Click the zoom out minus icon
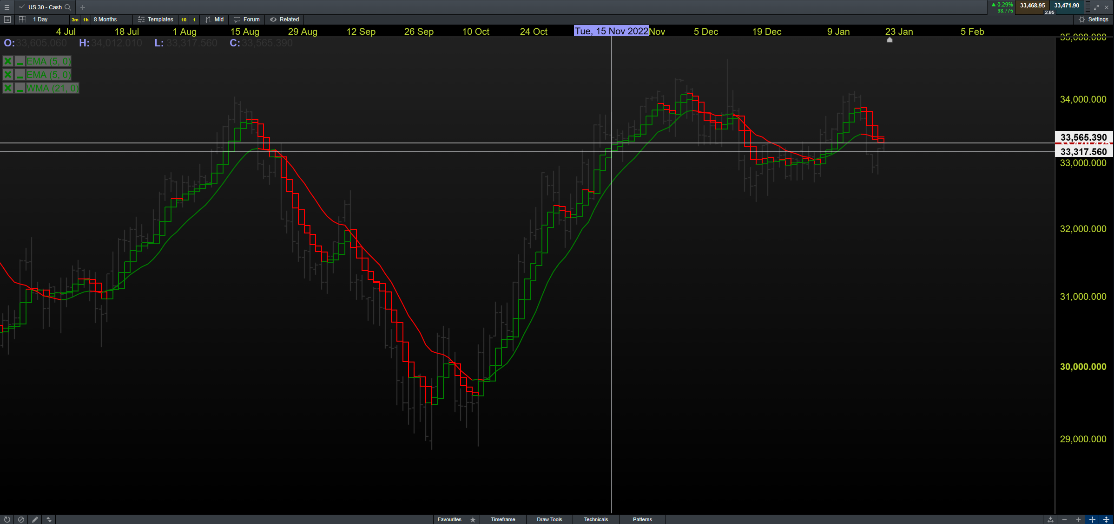 1064,519
